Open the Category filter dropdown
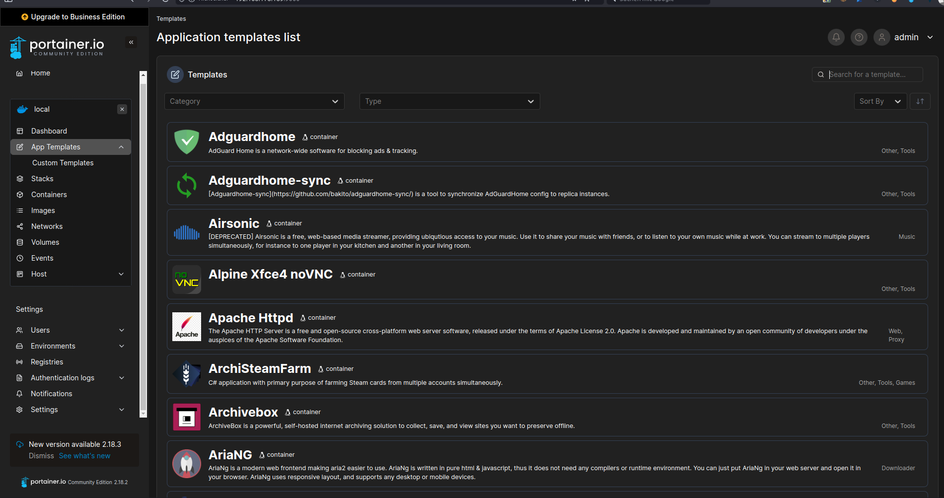 [254, 101]
